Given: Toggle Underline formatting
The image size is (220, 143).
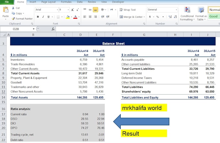Looking at the screenshot, I should point(49,17).
